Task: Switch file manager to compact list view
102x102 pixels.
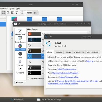Action: click(12, 13)
